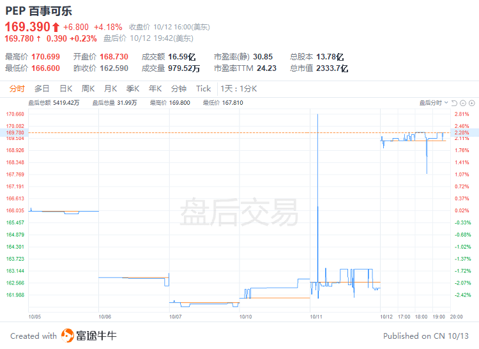Open the Tick tab

point(204,89)
